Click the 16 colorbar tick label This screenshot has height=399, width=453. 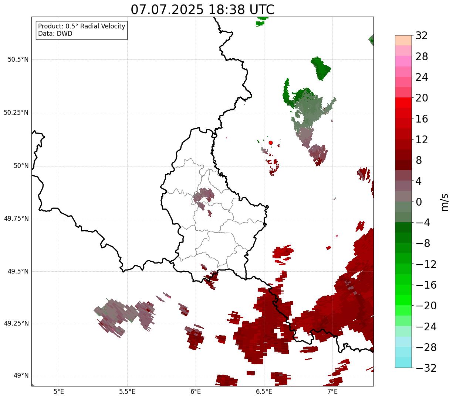(x=422, y=118)
